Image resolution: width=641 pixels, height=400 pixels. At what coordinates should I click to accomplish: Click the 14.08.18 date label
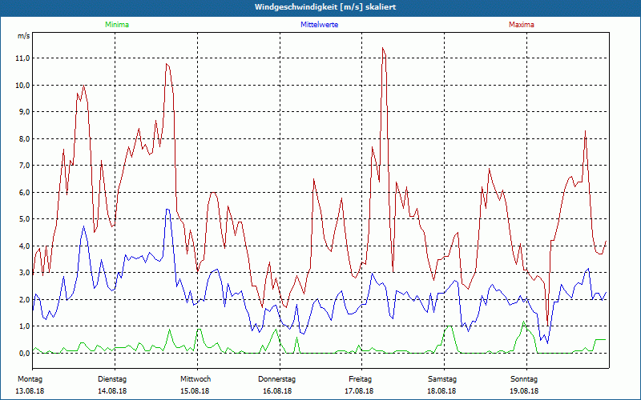(x=112, y=391)
